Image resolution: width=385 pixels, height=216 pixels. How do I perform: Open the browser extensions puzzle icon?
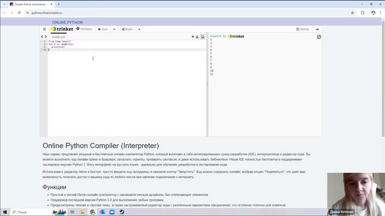pyautogui.click(x=363, y=13)
